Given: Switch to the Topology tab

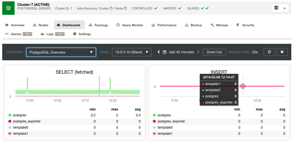Looking at the screenshot, I should [x=99, y=25].
